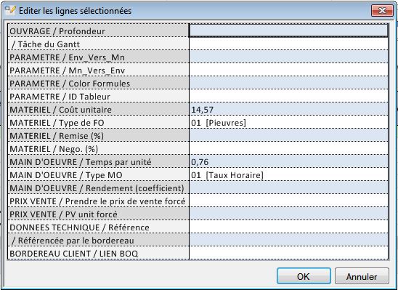Select the Env_Vers_Mn value field
The width and height of the screenshot is (398, 290).
pos(288,57)
